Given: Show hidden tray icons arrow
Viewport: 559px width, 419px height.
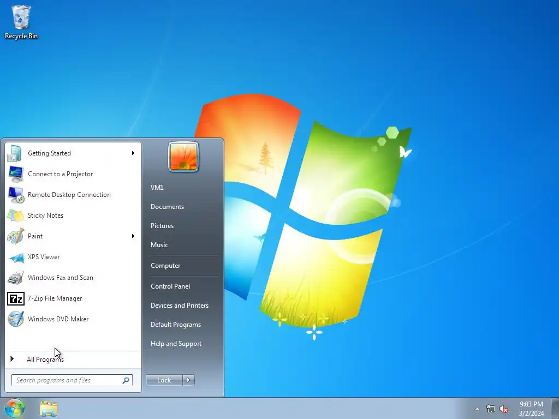Looking at the screenshot, I should pyautogui.click(x=477, y=409).
